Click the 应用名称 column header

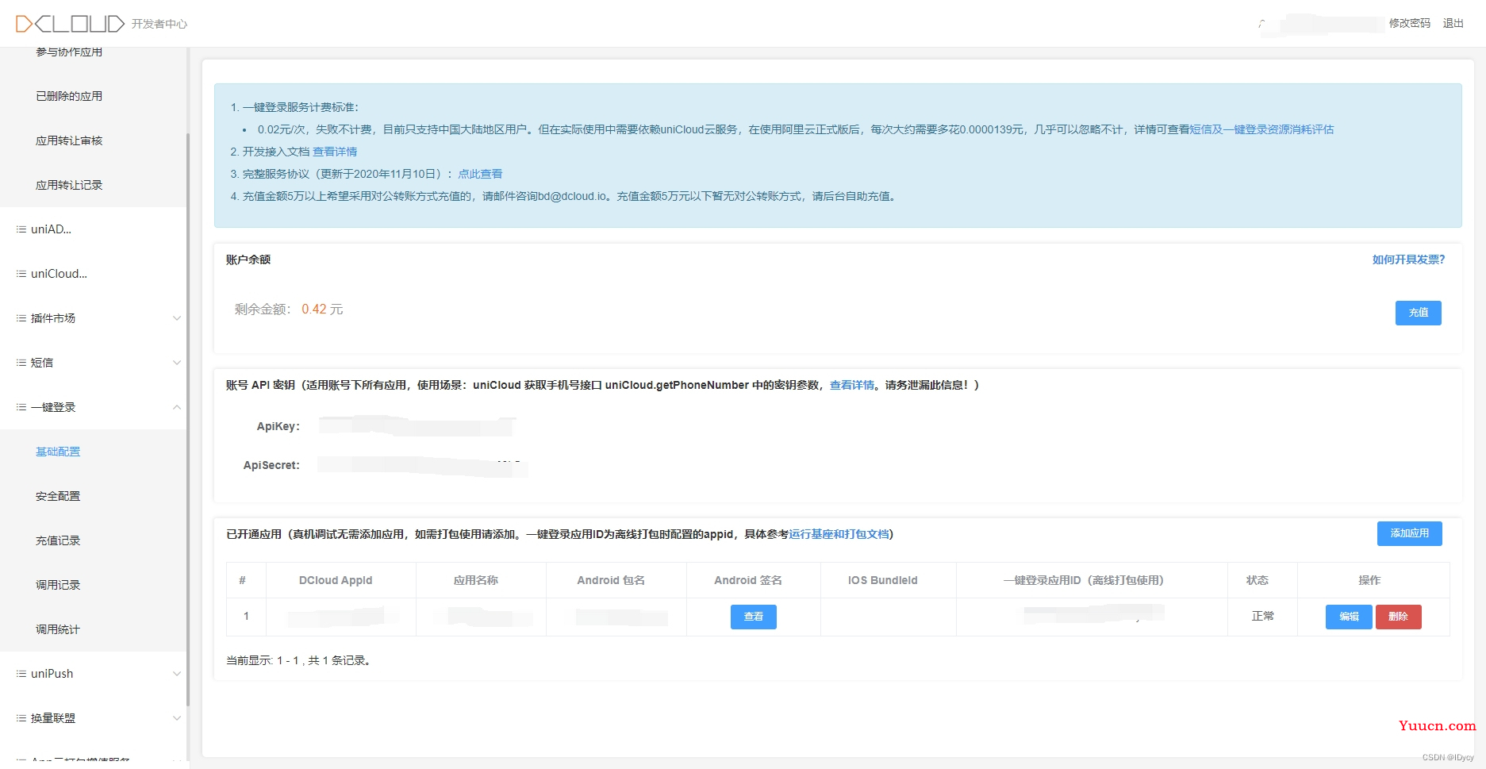(x=476, y=580)
